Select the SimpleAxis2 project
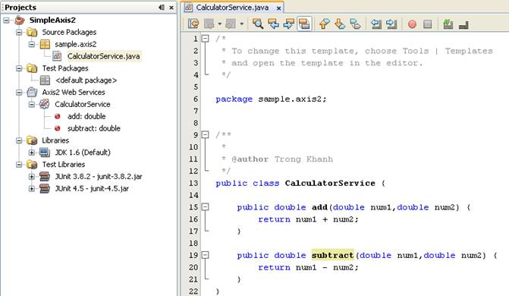509x296 pixels. coord(52,20)
